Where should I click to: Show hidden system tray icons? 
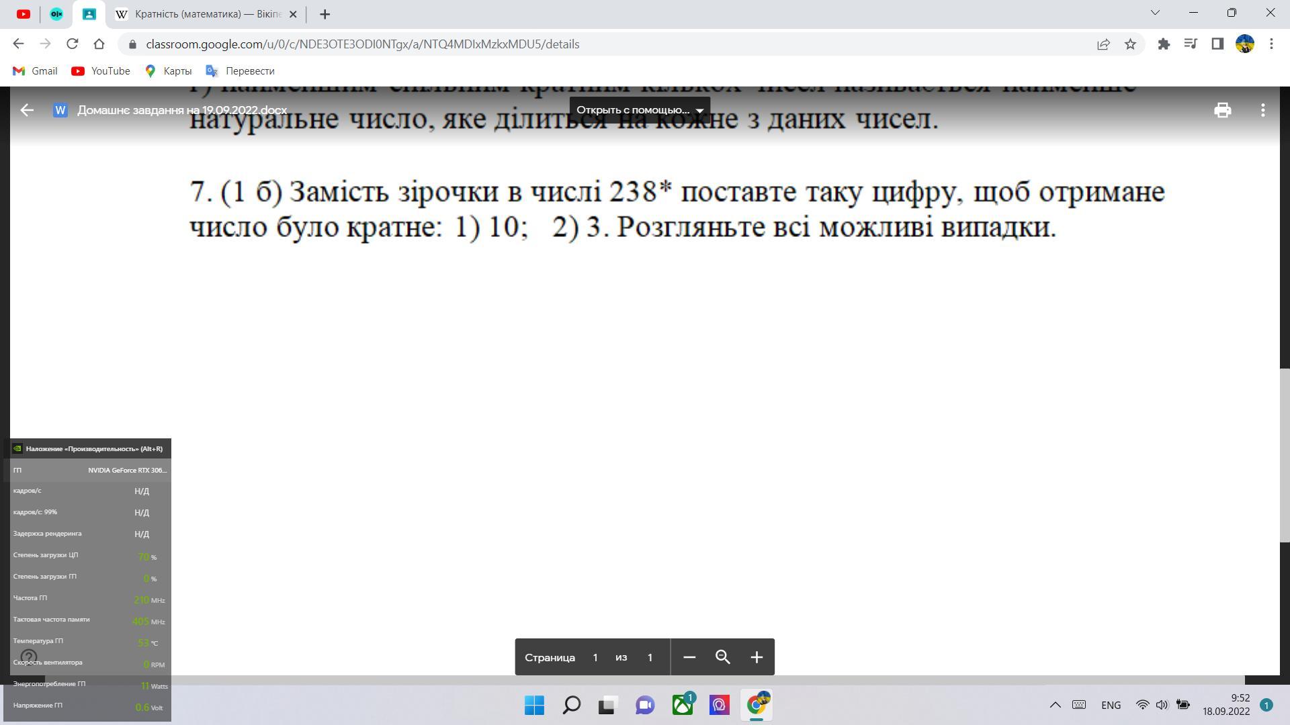pyautogui.click(x=1055, y=705)
